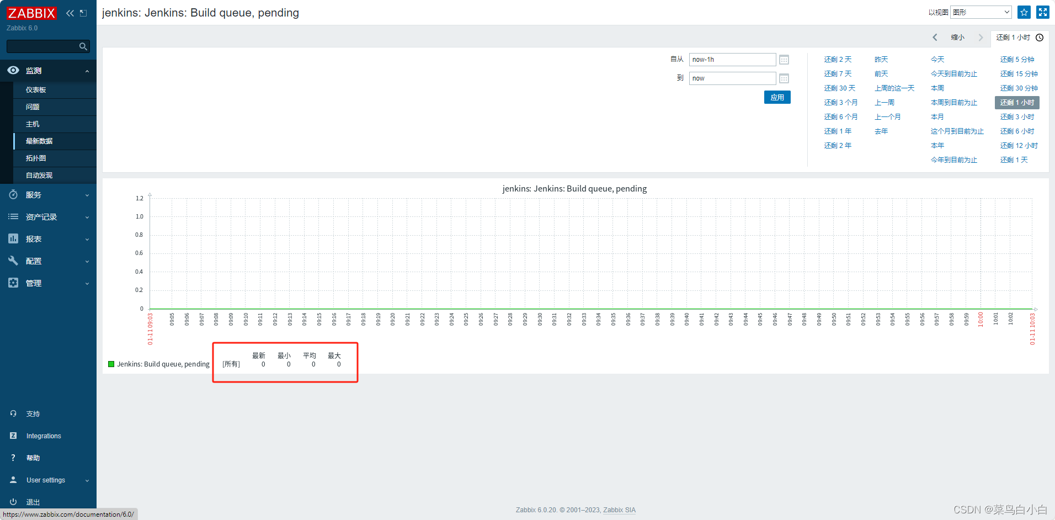The width and height of the screenshot is (1055, 520).
Task: Collapse the sidebar with double-chevron icon
Action: [x=70, y=13]
